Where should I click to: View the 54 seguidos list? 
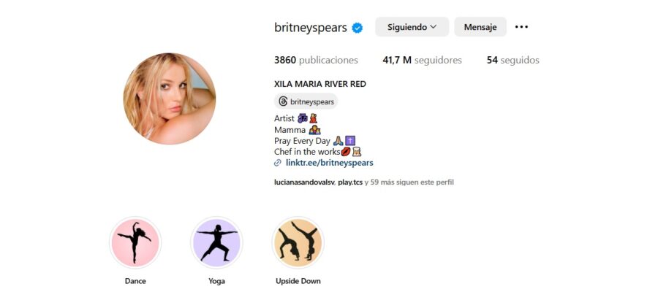point(513,61)
